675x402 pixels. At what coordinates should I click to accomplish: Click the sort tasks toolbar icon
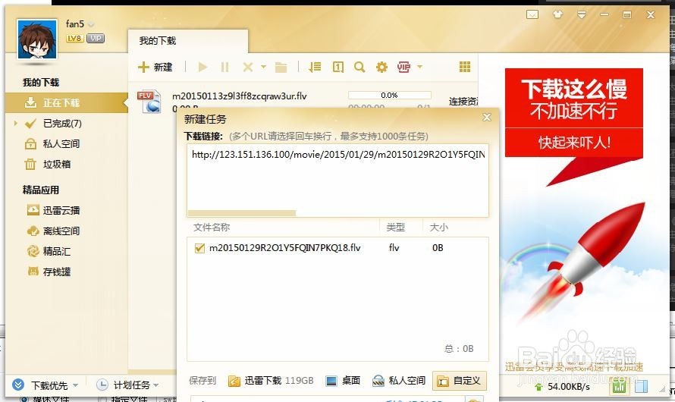click(x=315, y=68)
